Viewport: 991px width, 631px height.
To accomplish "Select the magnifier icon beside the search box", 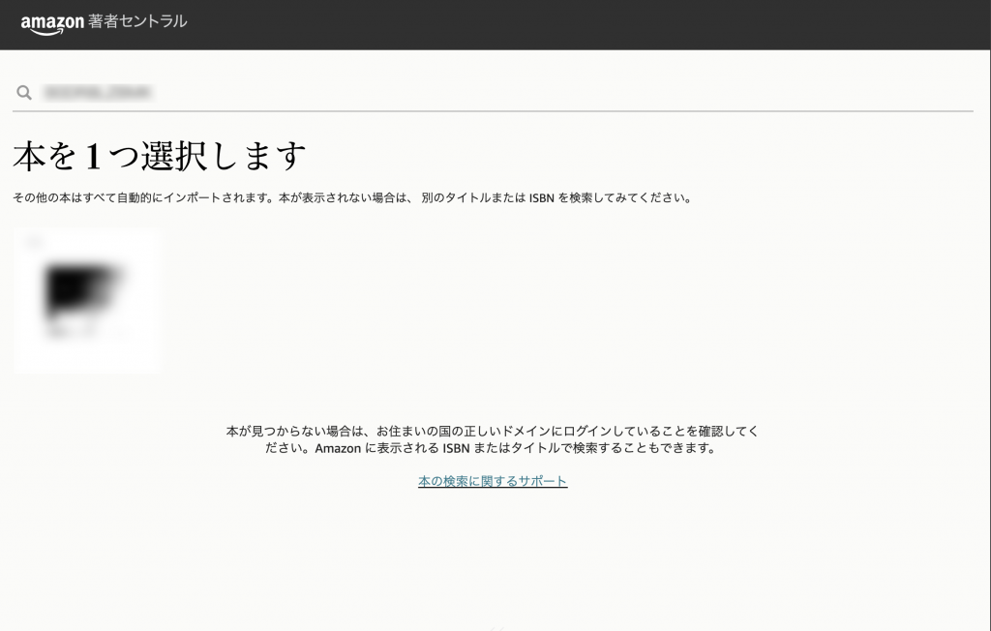I will pos(22,94).
